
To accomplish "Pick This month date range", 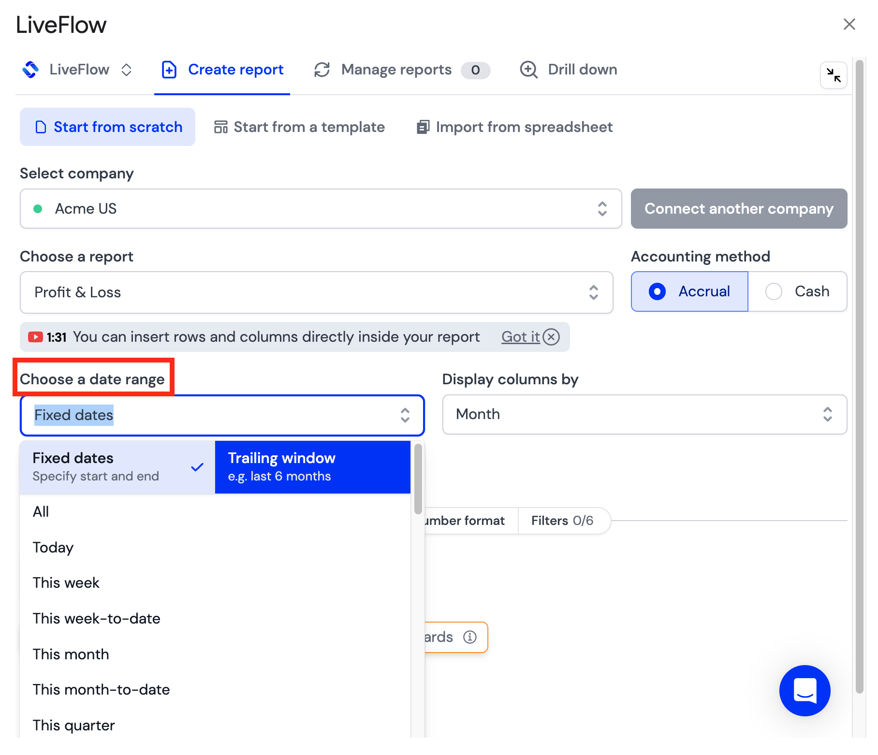I will pos(215,654).
